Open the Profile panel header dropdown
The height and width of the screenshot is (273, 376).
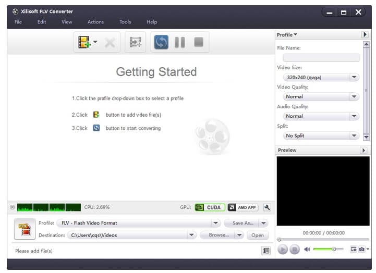[x=287, y=35]
